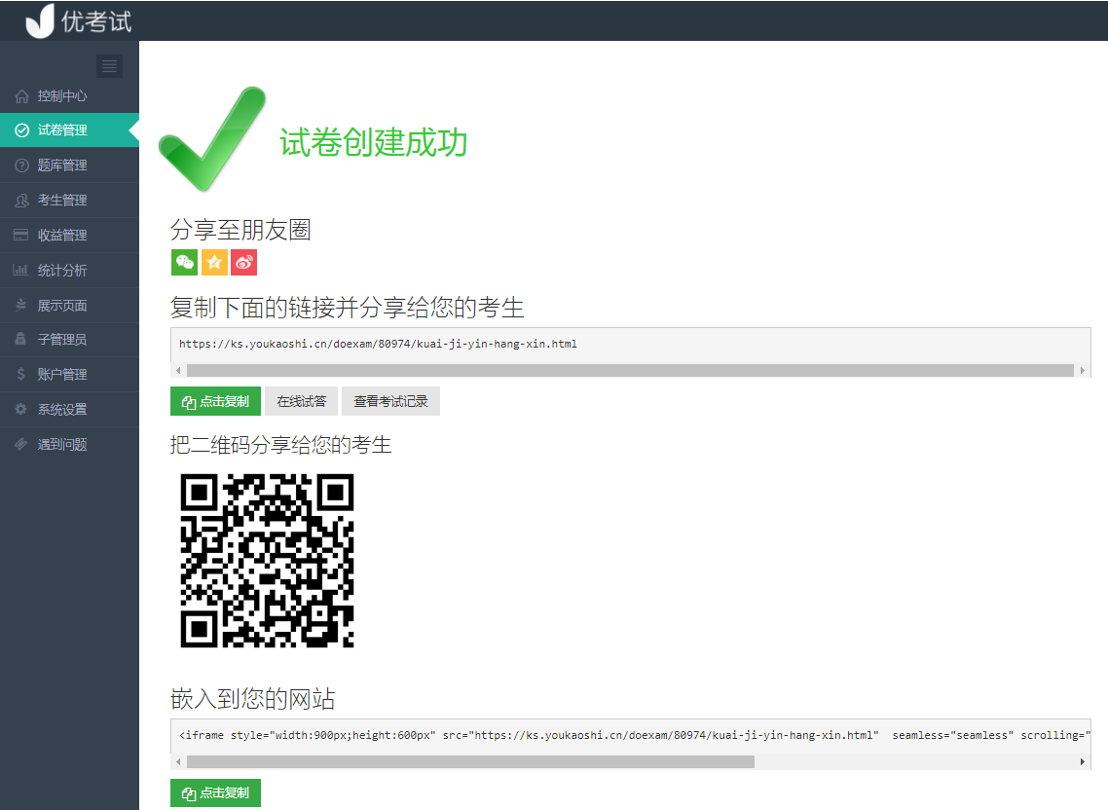Share to Weibo with red icon
1108x810 pixels.
[x=243, y=262]
